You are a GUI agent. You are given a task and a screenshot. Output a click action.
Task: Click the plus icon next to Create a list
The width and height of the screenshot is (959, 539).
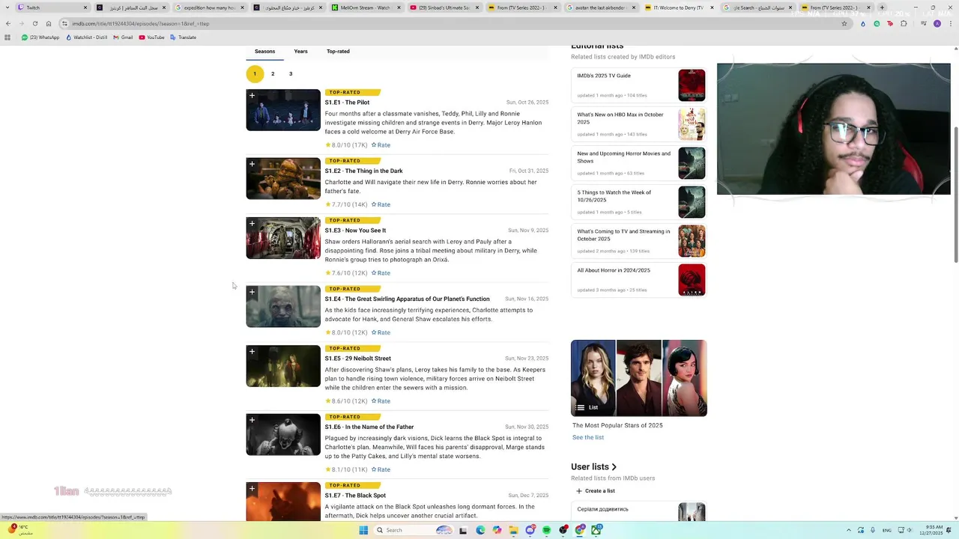[579, 491]
